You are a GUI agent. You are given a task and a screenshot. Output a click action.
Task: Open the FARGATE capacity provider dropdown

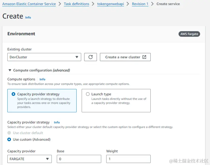(30, 159)
